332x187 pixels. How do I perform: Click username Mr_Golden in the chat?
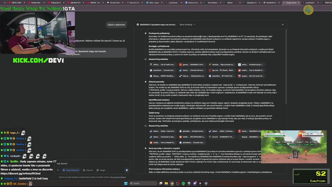click(20, 184)
